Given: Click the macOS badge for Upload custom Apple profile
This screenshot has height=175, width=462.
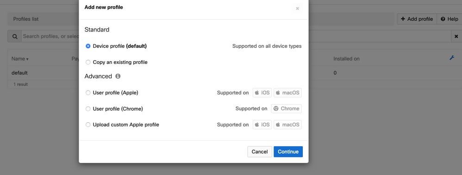Looking at the screenshot, I should click(x=287, y=125).
